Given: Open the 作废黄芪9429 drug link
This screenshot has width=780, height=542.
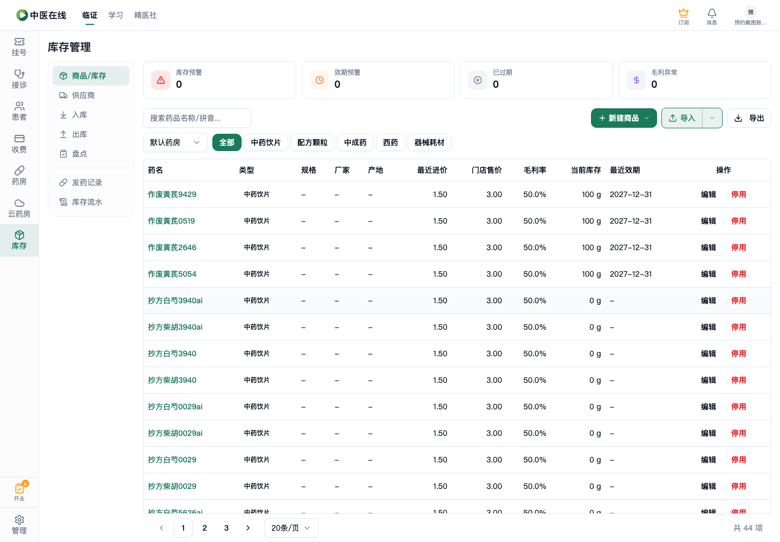Looking at the screenshot, I should (x=172, y=194).
